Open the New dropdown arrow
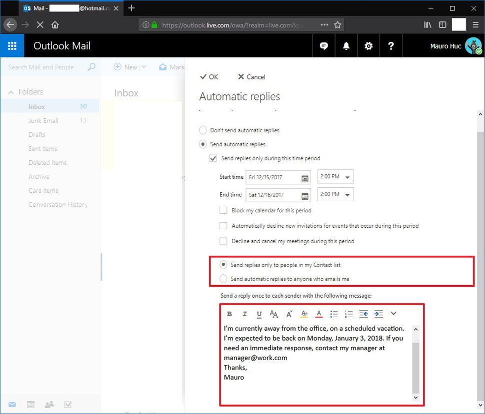The image size is (485, 414). tap(143, 67)
